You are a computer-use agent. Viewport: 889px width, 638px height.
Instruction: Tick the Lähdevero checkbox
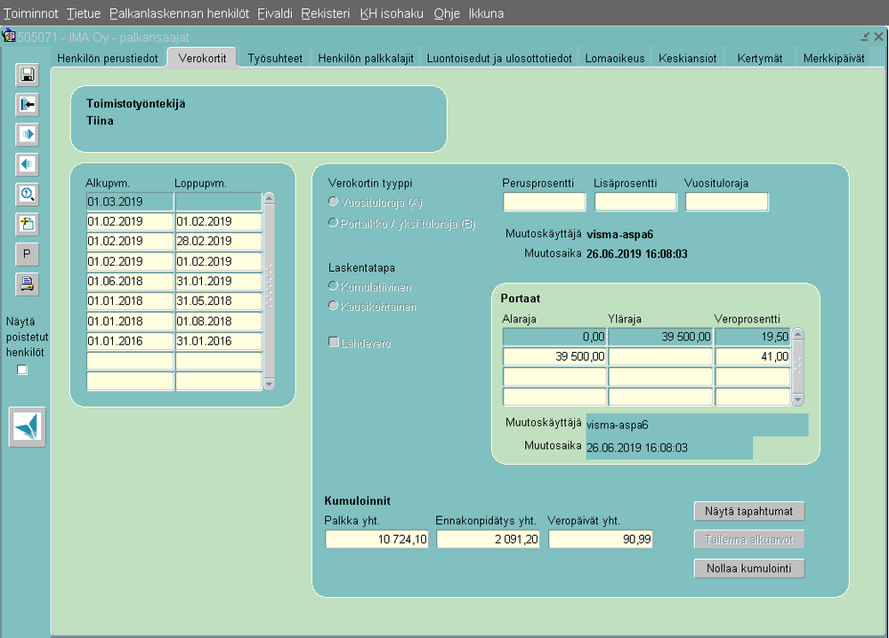coord(334,342)
